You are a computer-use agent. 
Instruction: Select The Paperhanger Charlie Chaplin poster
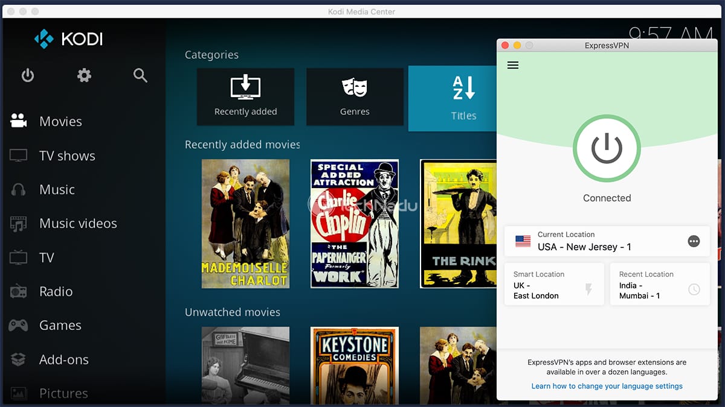pos(355,224)
